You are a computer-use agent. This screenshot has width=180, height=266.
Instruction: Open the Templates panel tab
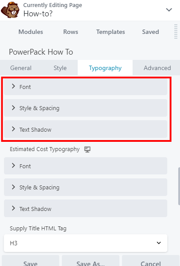[111, 32]
